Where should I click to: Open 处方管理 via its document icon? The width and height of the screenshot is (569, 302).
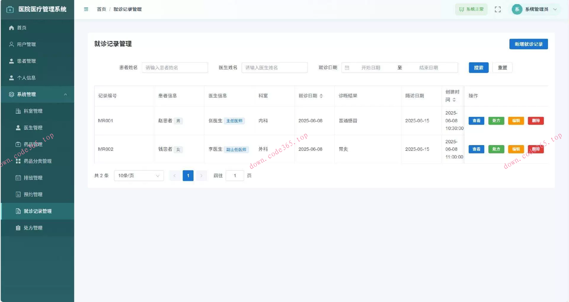click(x=18, y=228)
